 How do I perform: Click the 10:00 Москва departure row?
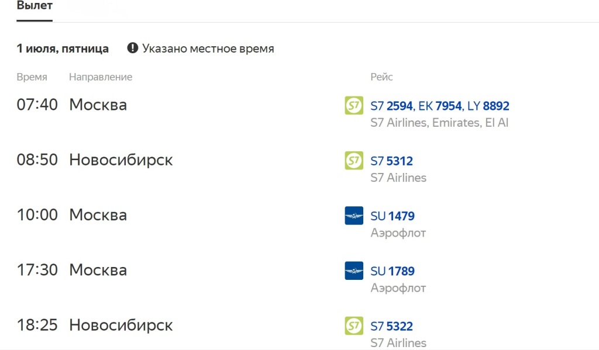pos(98,215)
